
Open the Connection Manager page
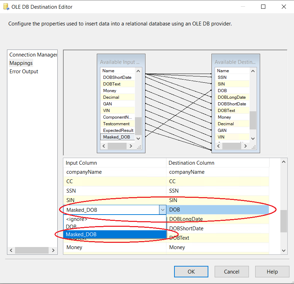click(x=33, y=55)
